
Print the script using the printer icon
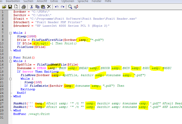point(23,7)
